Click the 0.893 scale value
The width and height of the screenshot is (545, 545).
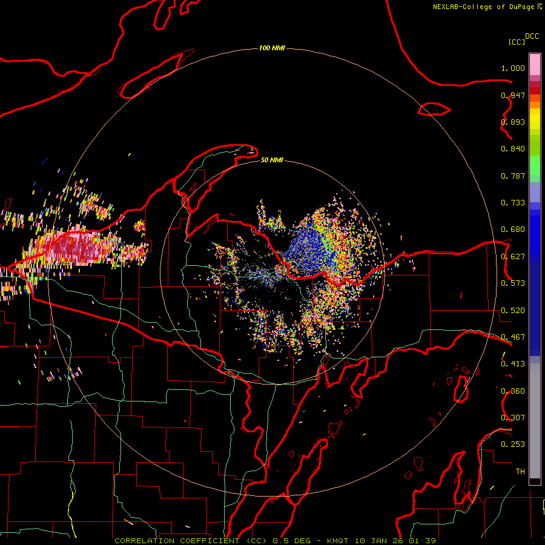(x=513, y=122)
